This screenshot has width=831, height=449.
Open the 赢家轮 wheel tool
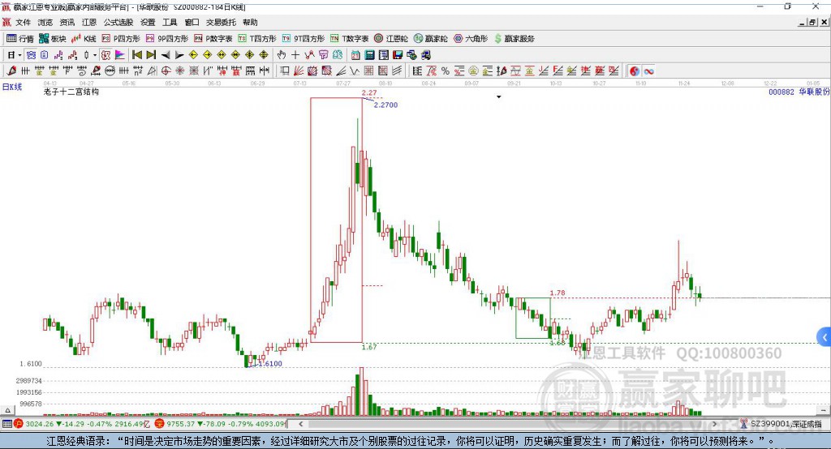tap(431, 39)
